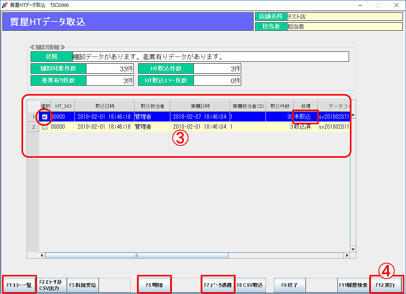
Task: Click the vertical scrollbar down arrow
Action: point(353,249)
